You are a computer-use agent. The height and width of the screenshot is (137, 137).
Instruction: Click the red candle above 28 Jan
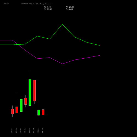17,110
